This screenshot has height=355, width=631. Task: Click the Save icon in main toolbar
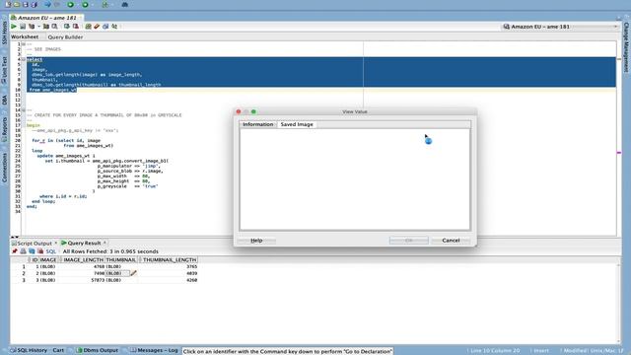click(x=26, y=4)
